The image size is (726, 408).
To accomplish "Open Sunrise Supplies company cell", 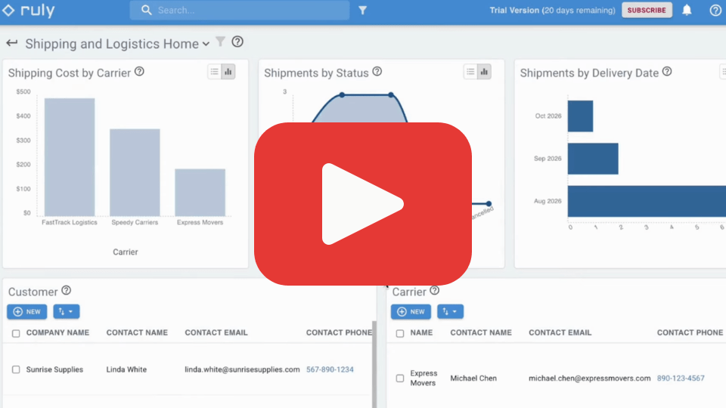I will [54, 369].
